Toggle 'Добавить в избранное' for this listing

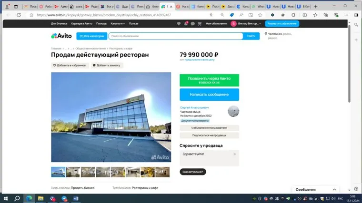point(70,65)
